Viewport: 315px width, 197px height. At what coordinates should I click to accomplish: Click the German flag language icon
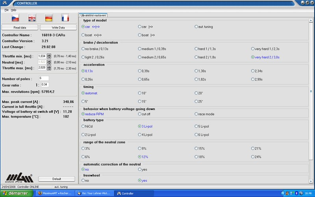(48, 18)
